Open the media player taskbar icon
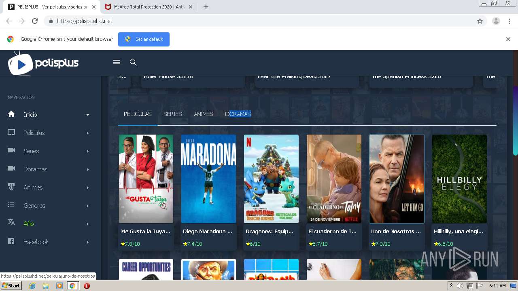 59,286
